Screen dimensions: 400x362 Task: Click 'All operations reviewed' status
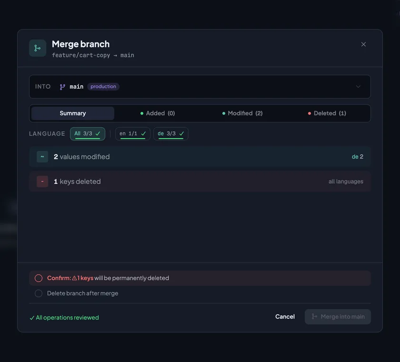tap(64, 318)
